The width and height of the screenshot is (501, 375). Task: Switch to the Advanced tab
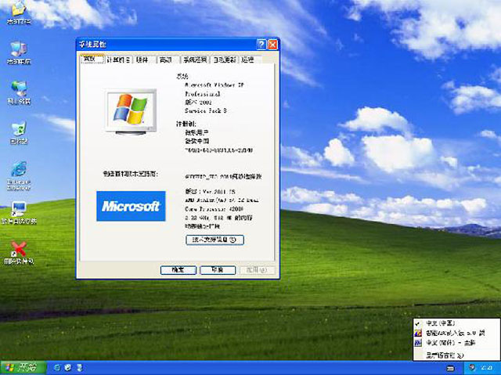[x=168, y=59]
